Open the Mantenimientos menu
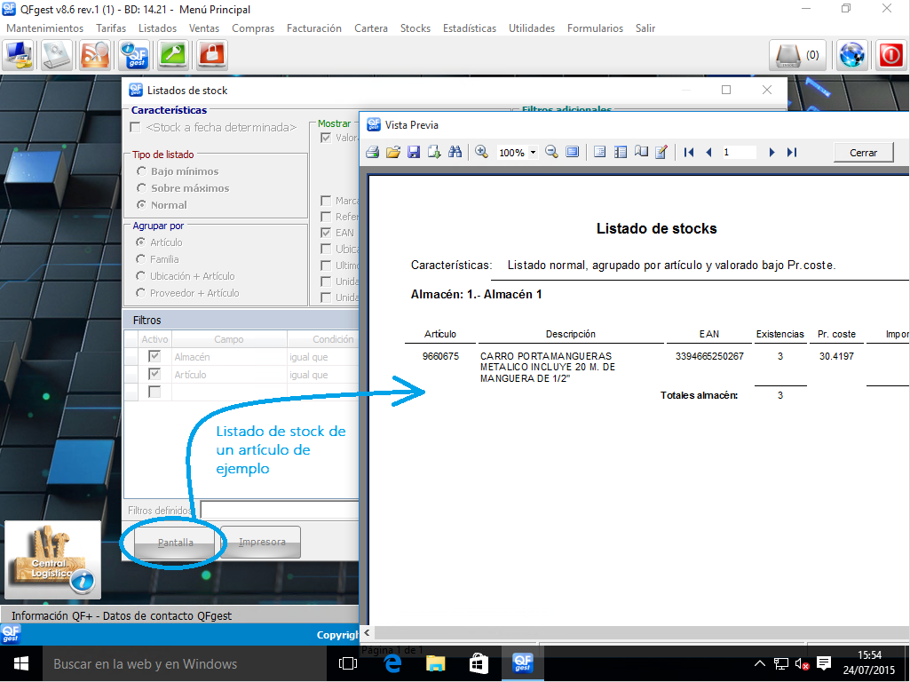 pos(44,28)
